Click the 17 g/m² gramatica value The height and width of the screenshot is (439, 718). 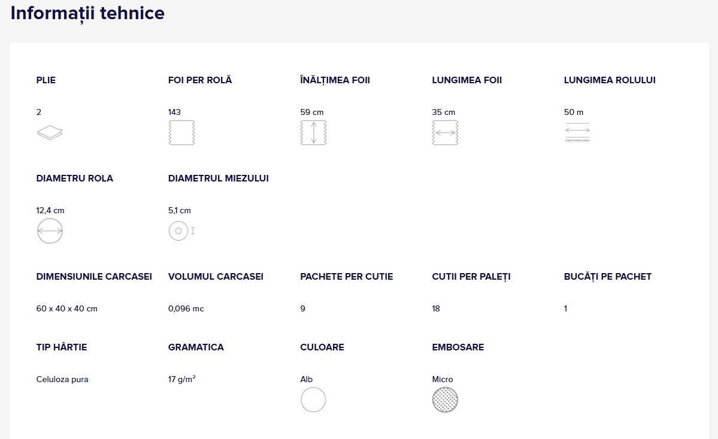tap(182, 379)
